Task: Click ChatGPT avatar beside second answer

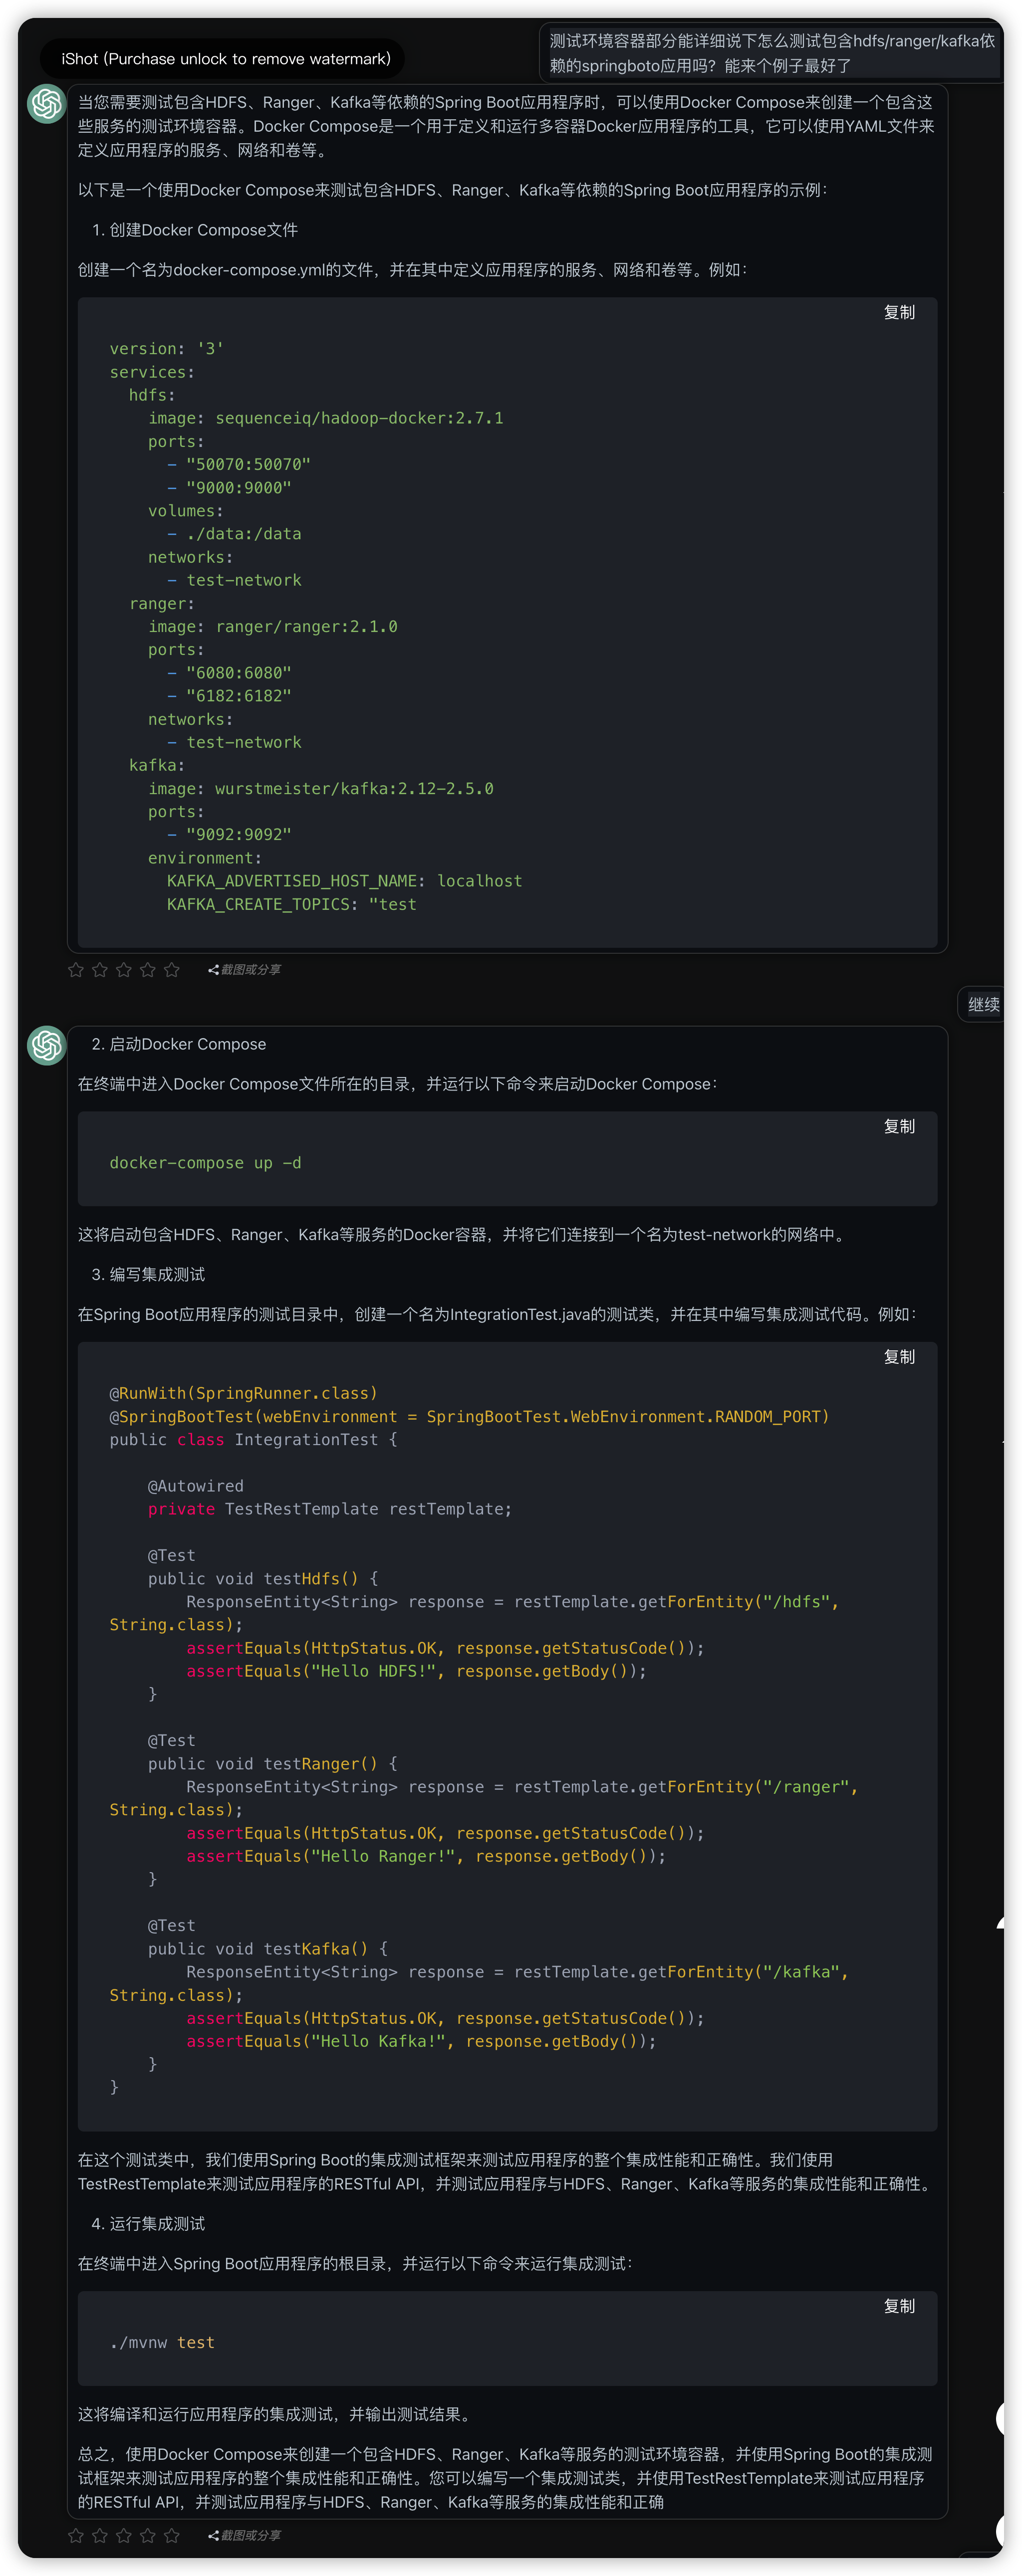Action: pyautogui.click(x=46, y=1045)
